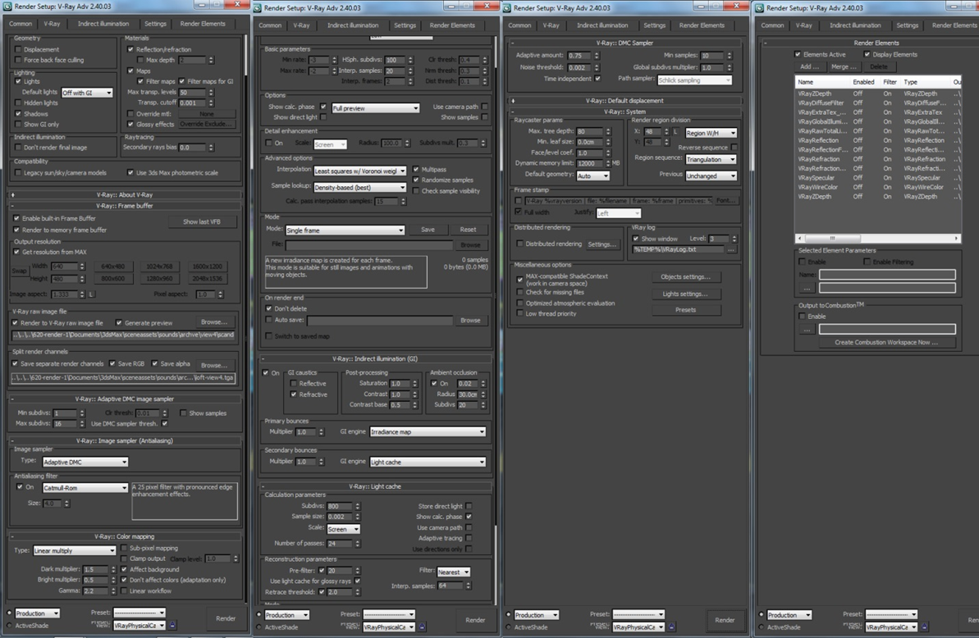
Task: Switch to Common tab in the leftmost window
Action: click(21, 24)
